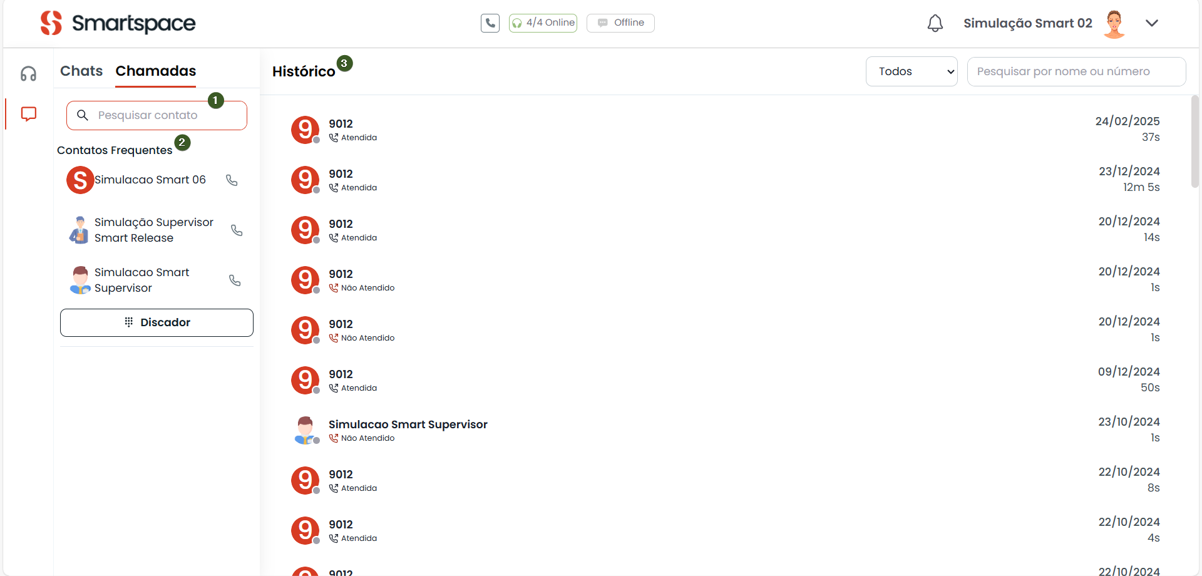Viewport: 1202px width, 576px height.
Task: Click the user profile avatar
Action: [x=1114, y=24]
